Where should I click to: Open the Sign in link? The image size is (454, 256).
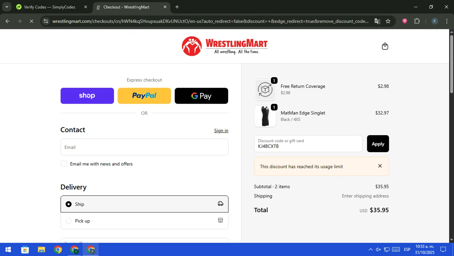(221, 131)
